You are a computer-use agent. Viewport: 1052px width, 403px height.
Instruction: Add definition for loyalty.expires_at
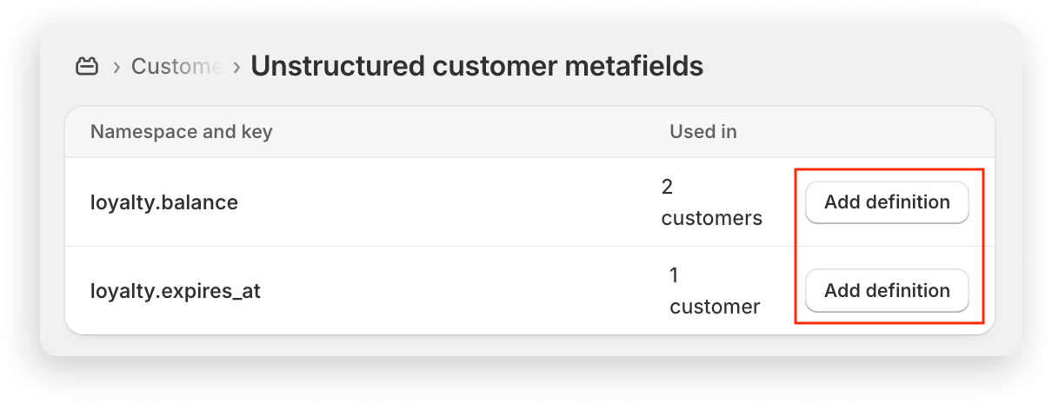click(x=887, y=291)
